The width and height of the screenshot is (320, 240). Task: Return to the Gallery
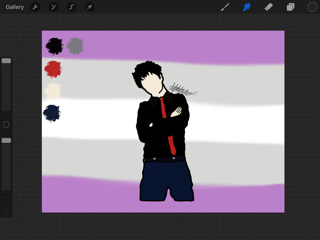click(x=15, y=7)
